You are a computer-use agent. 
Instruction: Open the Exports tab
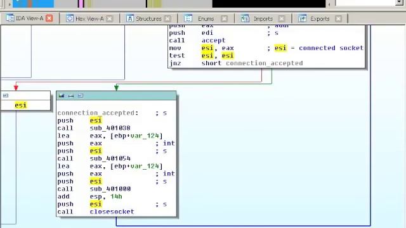pyautogui.click(x=320, y=18)
